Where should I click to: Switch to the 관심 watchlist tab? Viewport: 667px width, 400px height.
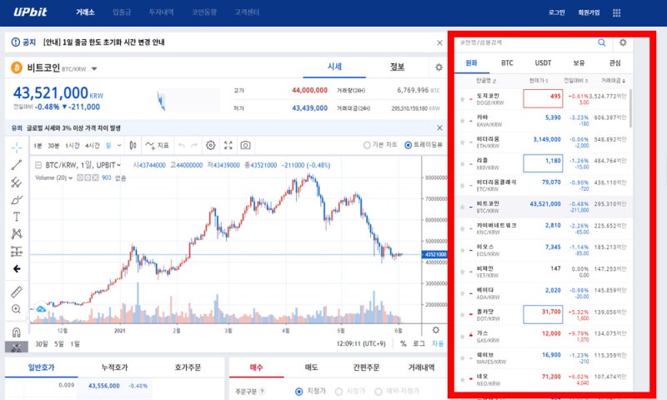pyautogui.click(x=614, y=62)
